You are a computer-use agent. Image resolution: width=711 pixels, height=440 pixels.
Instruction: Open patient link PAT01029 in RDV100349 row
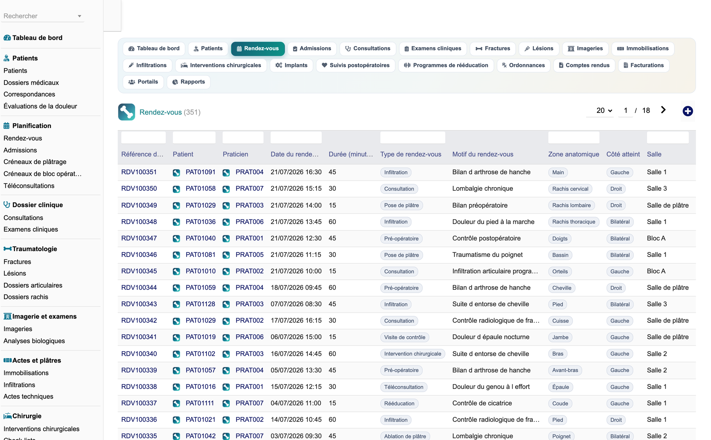click(201, 205)
